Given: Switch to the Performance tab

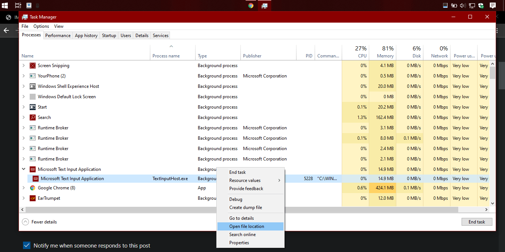Looking at the screenshot, I should pos(58,36).
